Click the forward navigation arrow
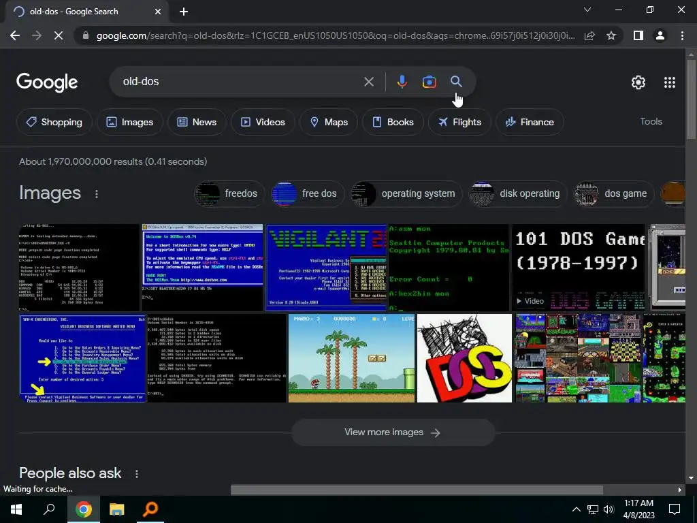697x523 pixels. (x=37, y=35)
